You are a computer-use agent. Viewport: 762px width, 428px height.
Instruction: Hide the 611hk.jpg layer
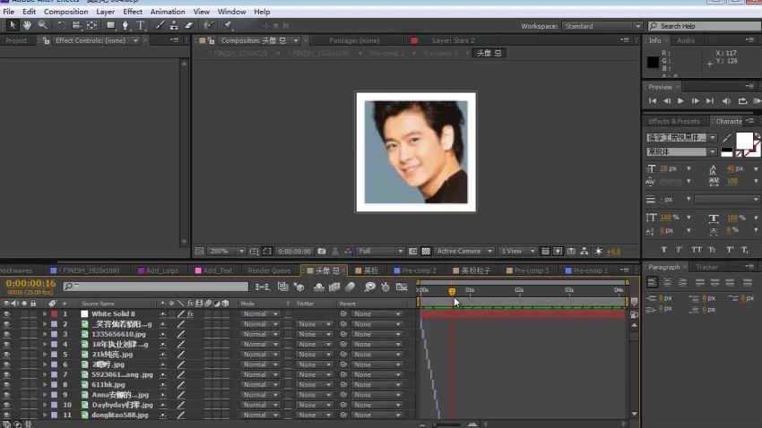(6, 385)
